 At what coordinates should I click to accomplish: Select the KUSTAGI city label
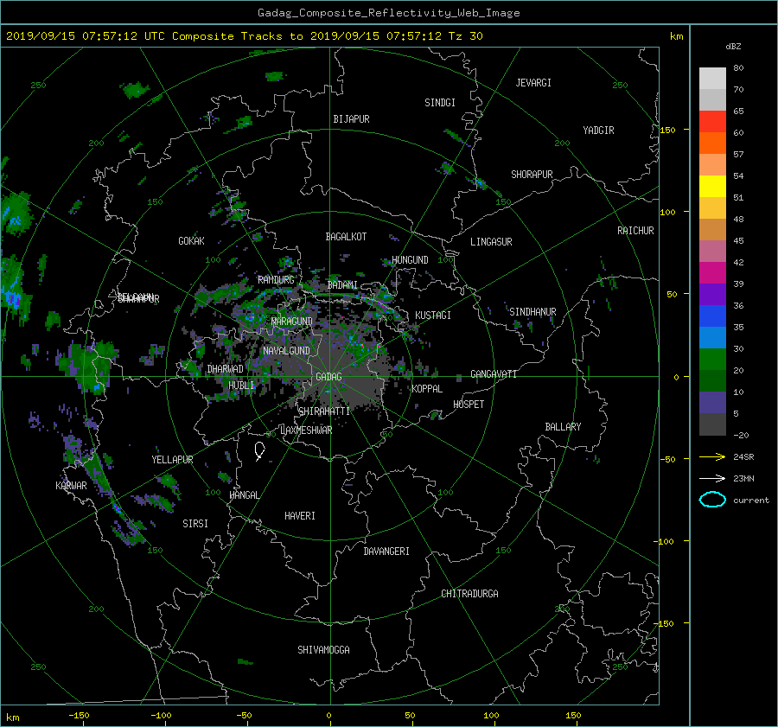(433, 316)
